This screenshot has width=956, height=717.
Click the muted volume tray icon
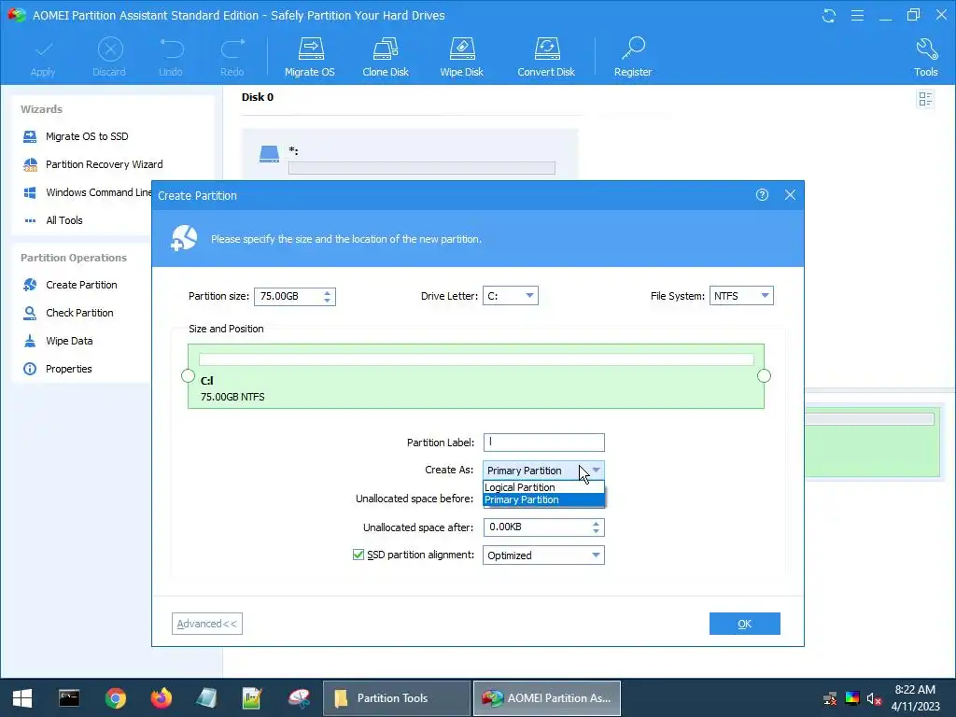tap(874, 698)
